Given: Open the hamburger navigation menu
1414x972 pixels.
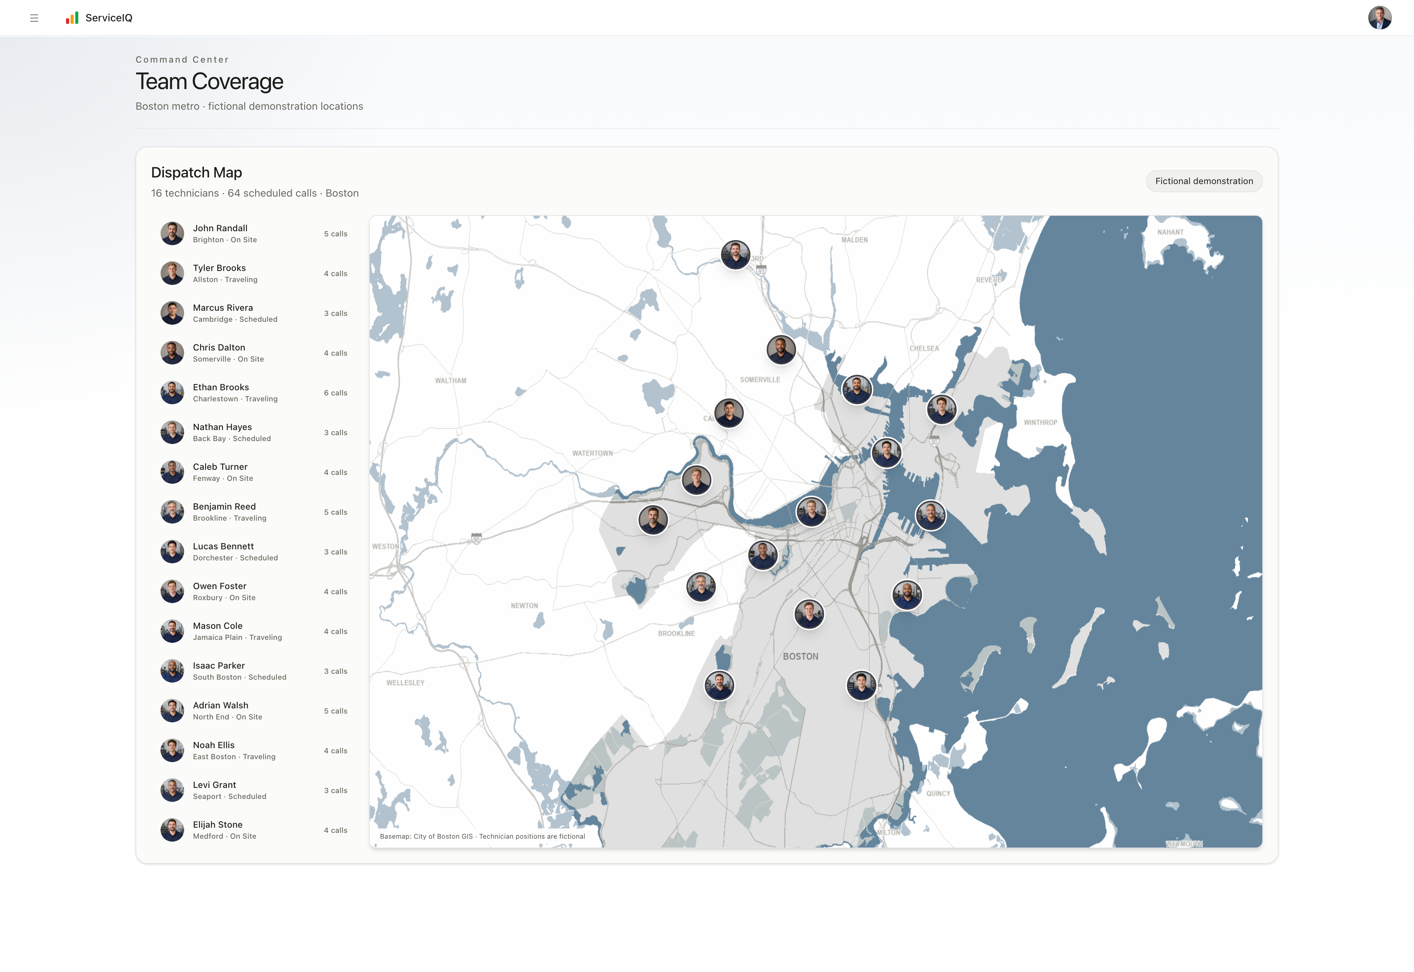Looking at the screenshot, I should [x=34, y=18].
